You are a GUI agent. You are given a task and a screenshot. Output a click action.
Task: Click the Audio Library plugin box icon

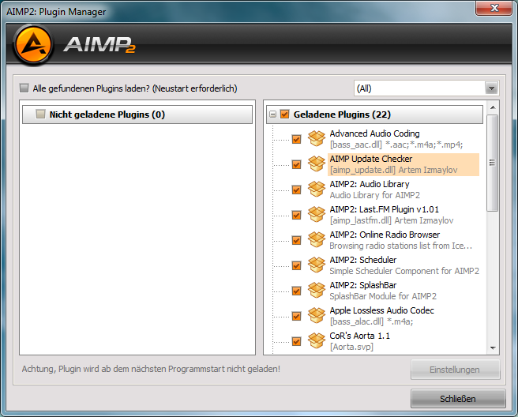pyautogui.click(x=317, y=190)
